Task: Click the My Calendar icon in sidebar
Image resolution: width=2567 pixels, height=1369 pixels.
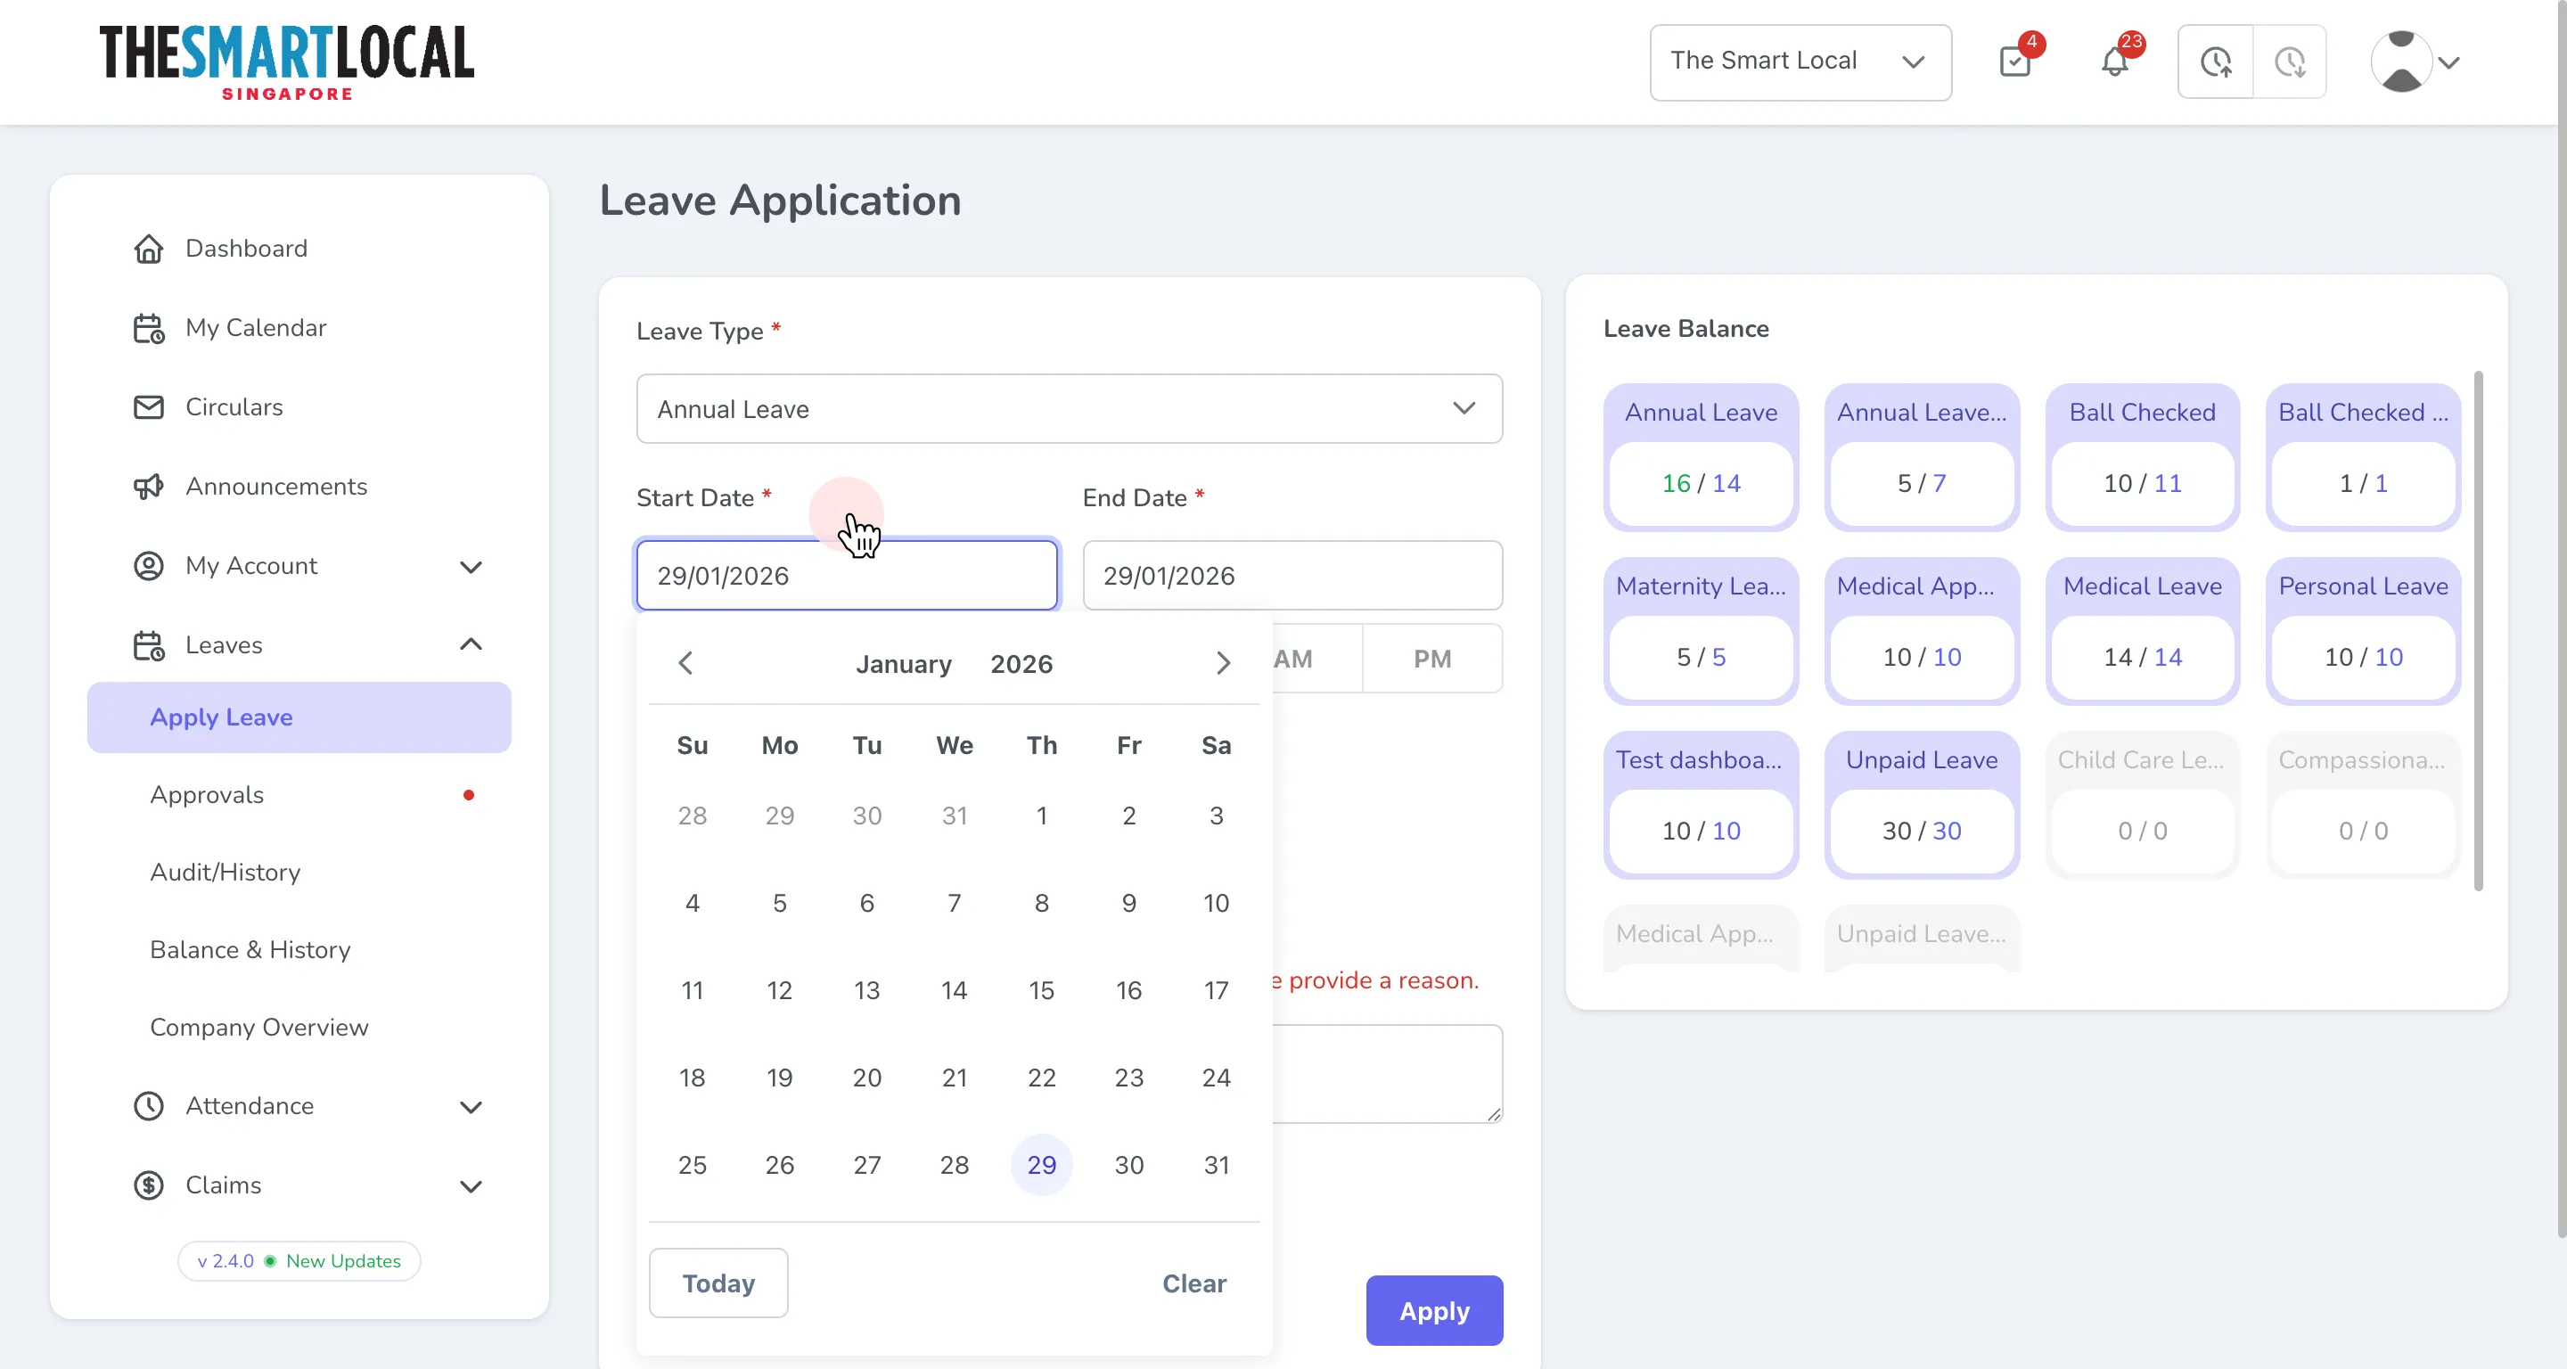Action: (x=149, y=328)
